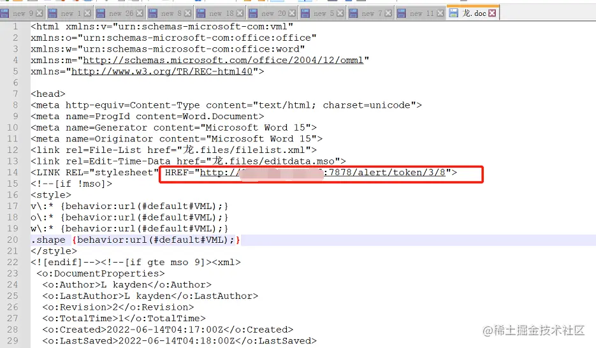Click the "meta name=Originator" line
Screen dimensions: 596x348
pyautogui.click(x=177, y=139)
